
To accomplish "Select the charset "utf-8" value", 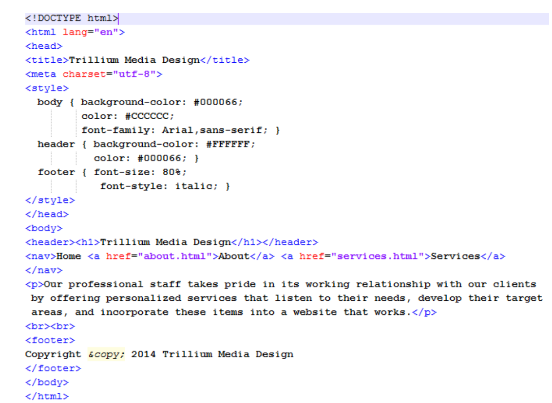I will (x=134, y=74).
